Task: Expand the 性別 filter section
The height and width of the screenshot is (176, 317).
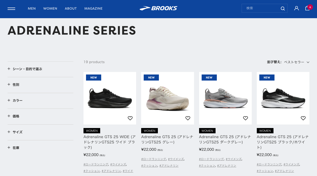Action: 16,85
